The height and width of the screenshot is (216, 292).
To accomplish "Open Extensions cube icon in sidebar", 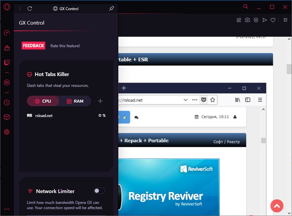I will (7, 117).
